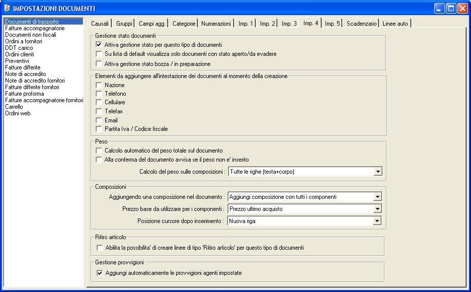471x292 pixels.
Task: Switch to the Imp. 3 tab
Action: (289, 24)
